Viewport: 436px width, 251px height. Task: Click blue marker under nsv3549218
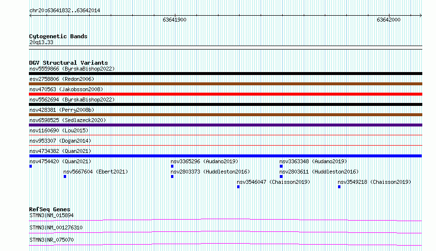tap(339, 187)
